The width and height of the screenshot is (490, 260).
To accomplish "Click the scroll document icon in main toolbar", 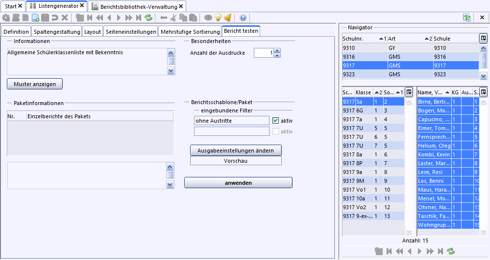I will click(16, 18).
